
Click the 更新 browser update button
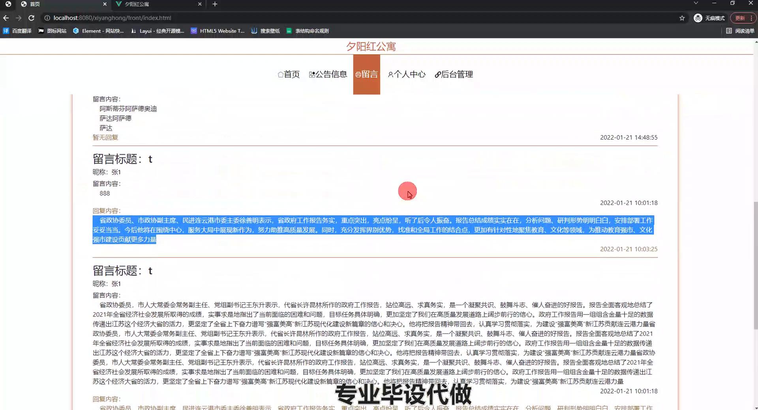[740, 18]
